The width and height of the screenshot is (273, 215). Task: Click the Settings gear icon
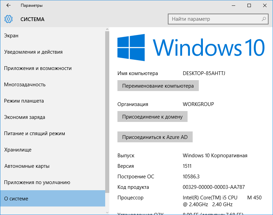pos(9,19)
